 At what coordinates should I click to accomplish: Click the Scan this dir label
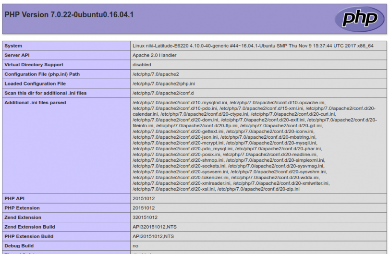[x=46, y=93]
